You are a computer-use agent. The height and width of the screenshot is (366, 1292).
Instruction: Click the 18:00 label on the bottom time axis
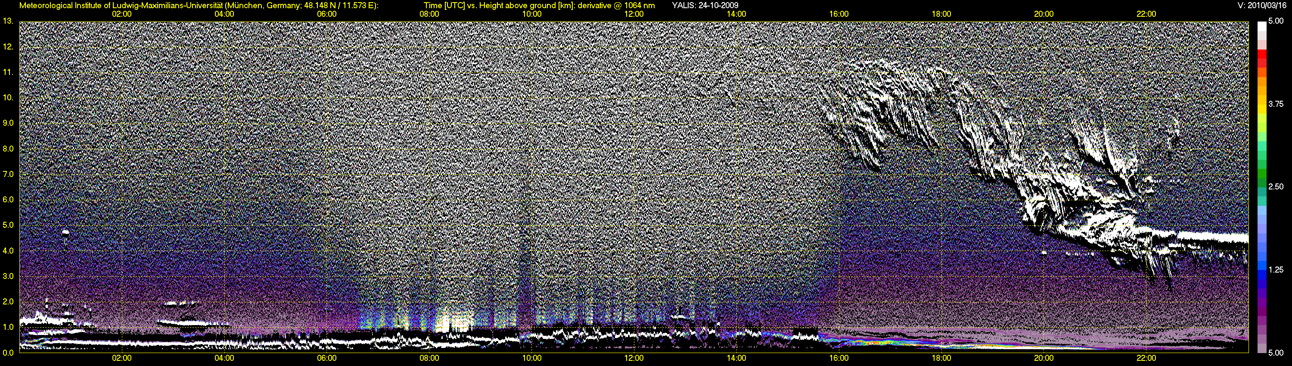click(x=941, y=358)
